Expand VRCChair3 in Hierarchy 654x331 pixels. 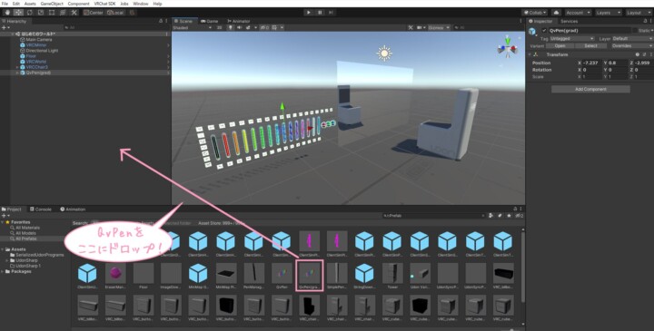17,67
